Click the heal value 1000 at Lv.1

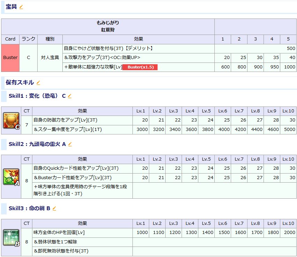click(142, 233)
